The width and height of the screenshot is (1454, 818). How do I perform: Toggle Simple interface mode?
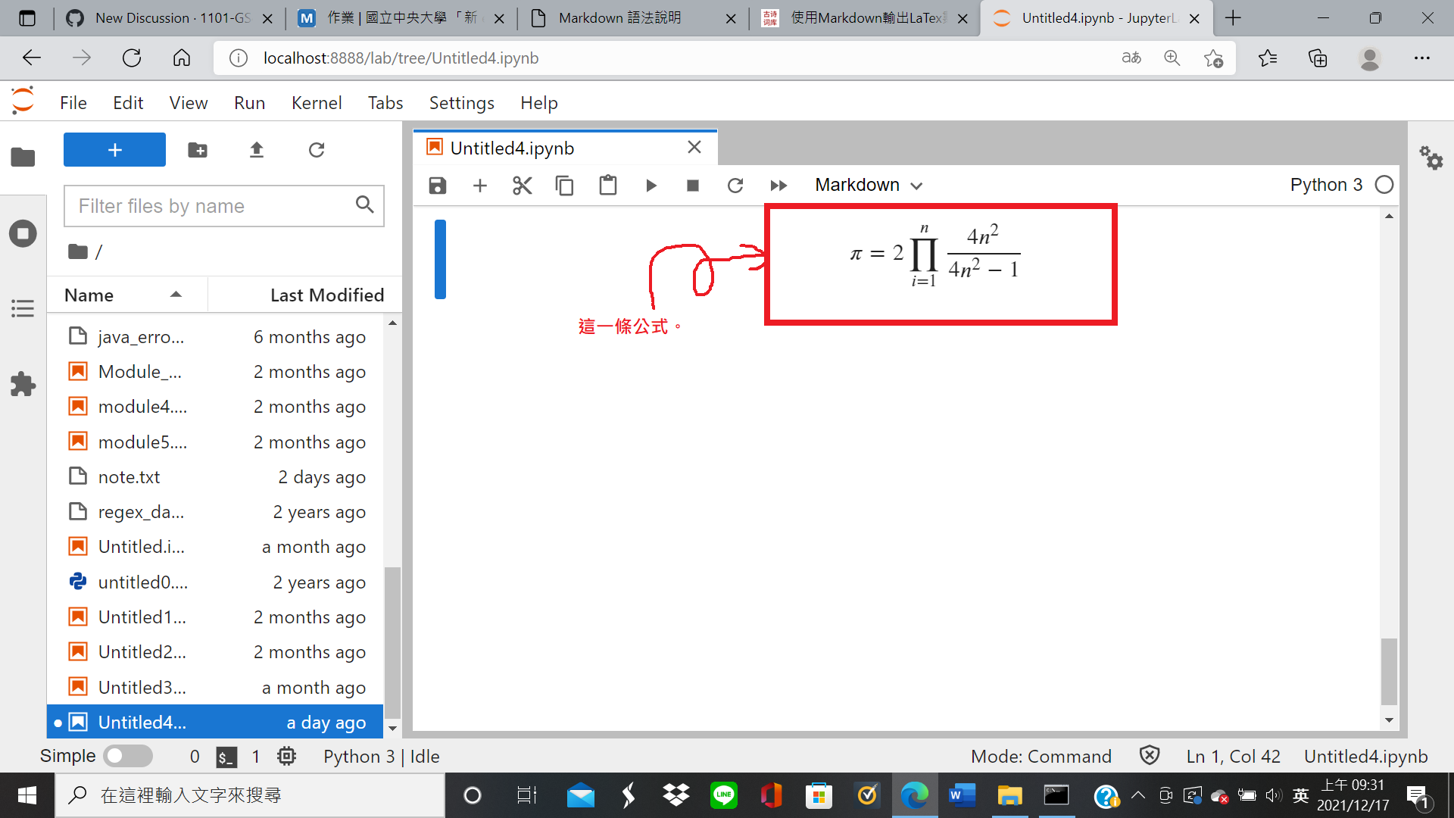click(x=127, y=755)
